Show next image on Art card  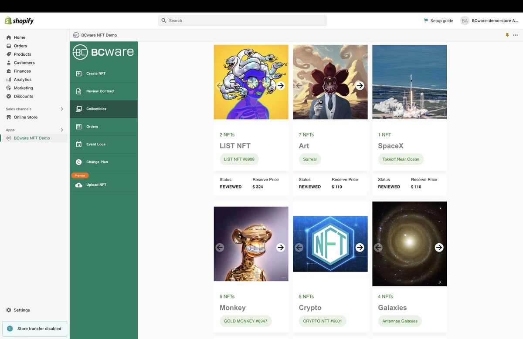click(x=360, y=86)
